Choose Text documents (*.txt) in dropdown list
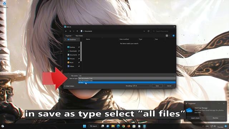The width and height of the screenshot is (229, 129). (127, 81)
